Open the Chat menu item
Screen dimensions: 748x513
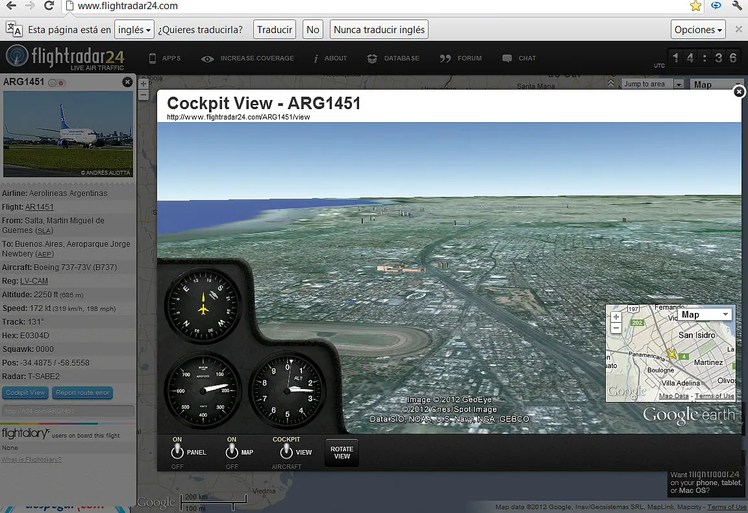(x=519, y=58)
